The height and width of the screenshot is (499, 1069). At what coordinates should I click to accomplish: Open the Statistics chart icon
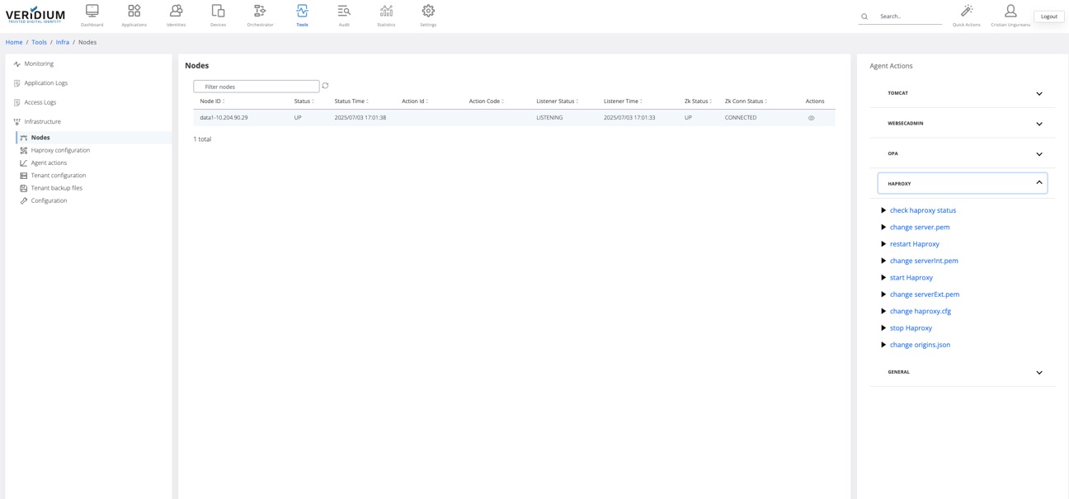pos(386,12)
